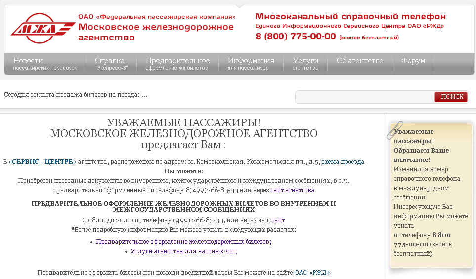Image resolution: width=476 pixels, height=279 pixels.
Task: Click Московское железнодорожное агентство header title
Action: point(156,32)
